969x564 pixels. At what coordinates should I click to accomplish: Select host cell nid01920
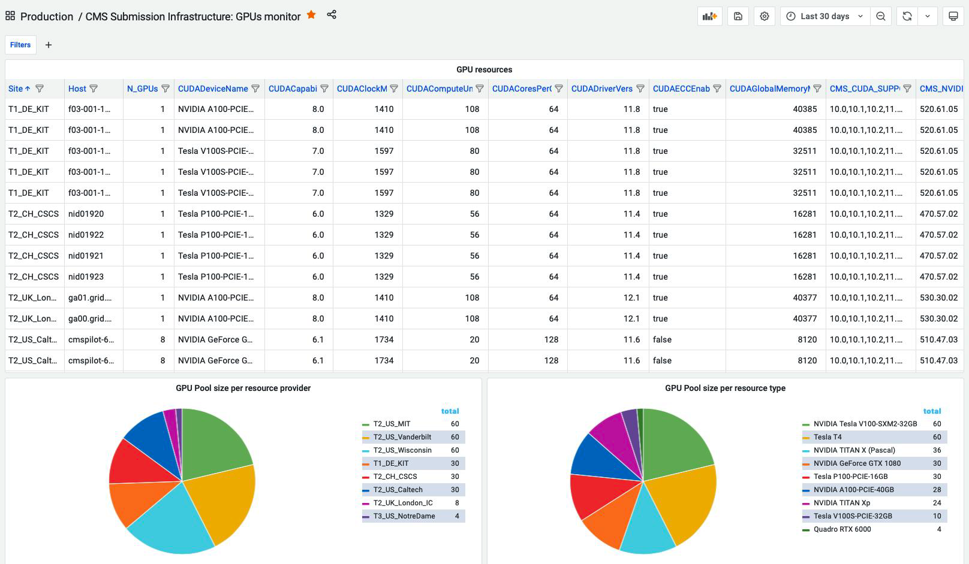94,214
